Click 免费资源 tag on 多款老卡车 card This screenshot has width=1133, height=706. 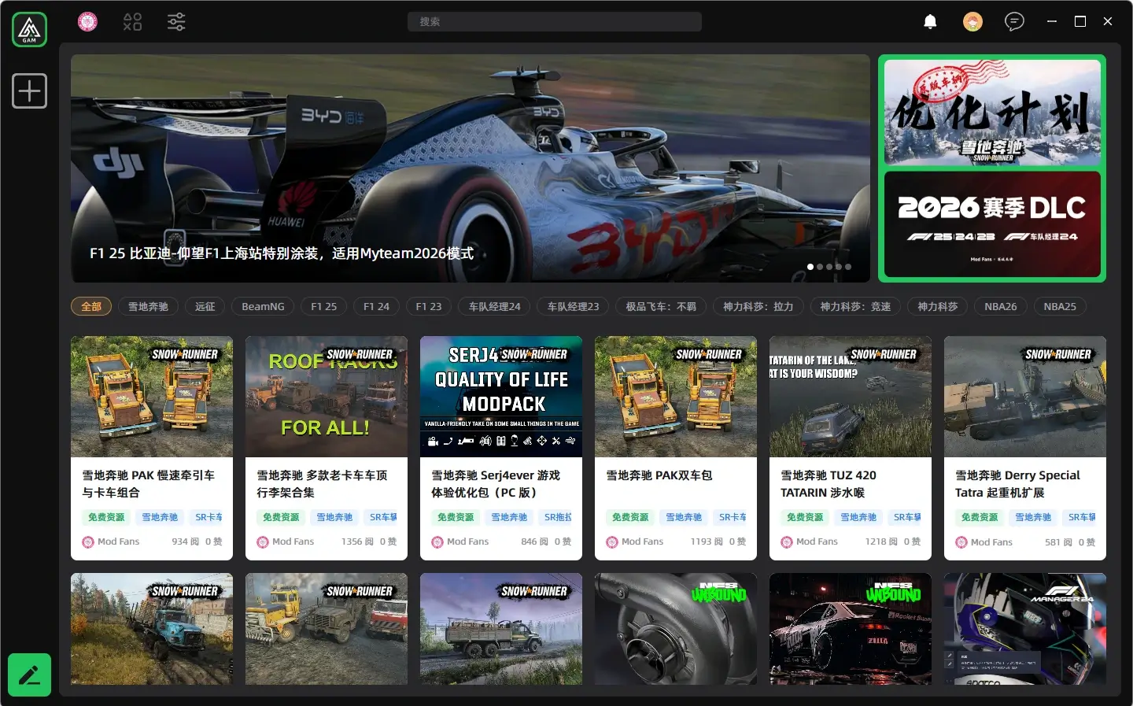281,517
